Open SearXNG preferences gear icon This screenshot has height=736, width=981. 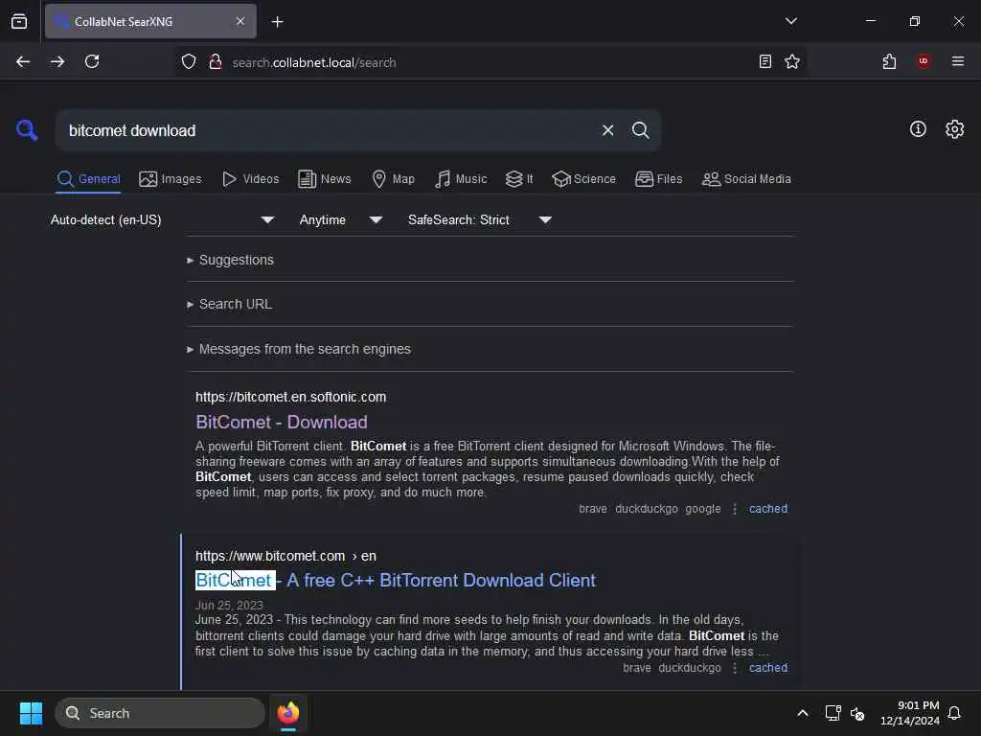pos(954,129)
